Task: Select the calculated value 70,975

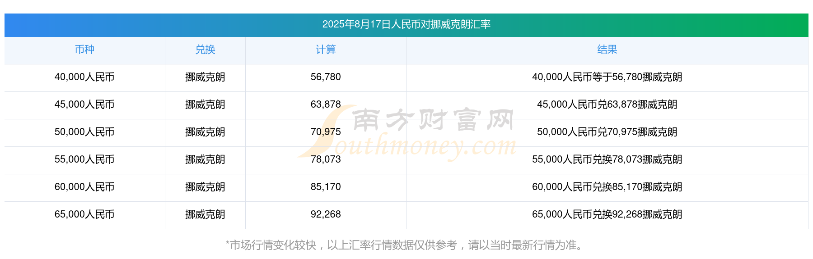Action: click(x=326, y=132)
